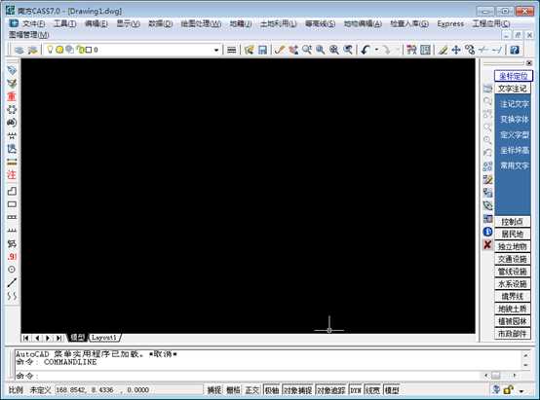This screenshot has width=540, height=400.
Task: Expand the 居民地 category in side panel
Action: pos(512,235)
